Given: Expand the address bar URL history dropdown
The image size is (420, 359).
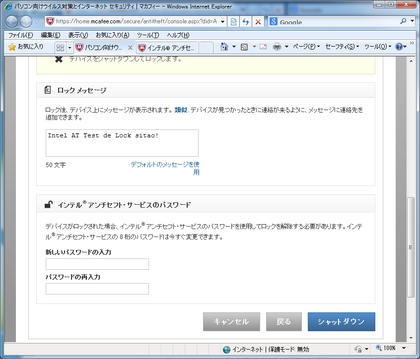Looking at the screenshot, I should pos(222,21).
